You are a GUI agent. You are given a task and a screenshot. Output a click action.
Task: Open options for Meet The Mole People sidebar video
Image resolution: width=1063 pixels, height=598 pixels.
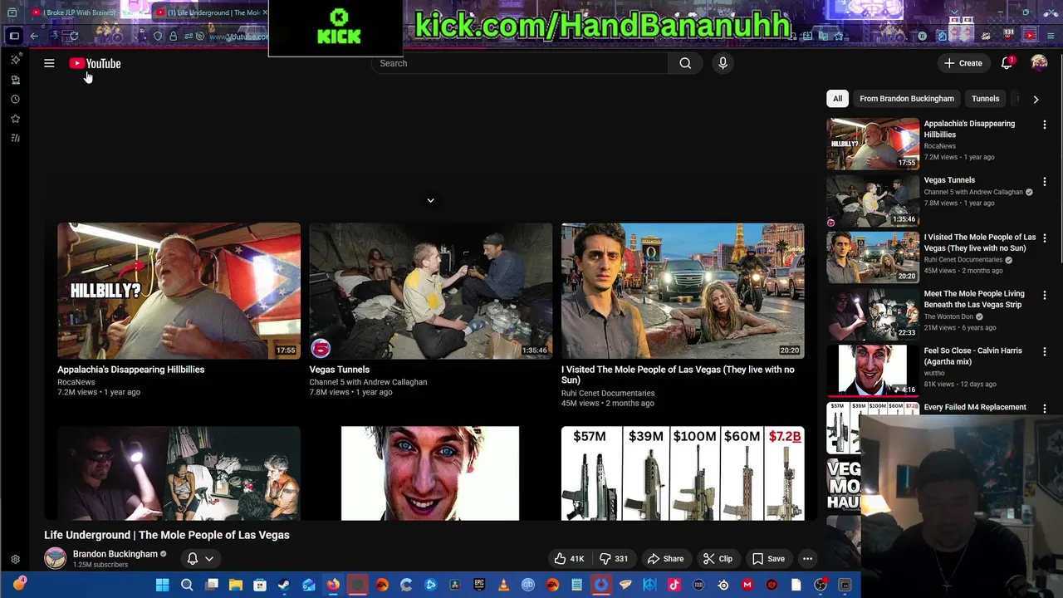coord(1045,295)
